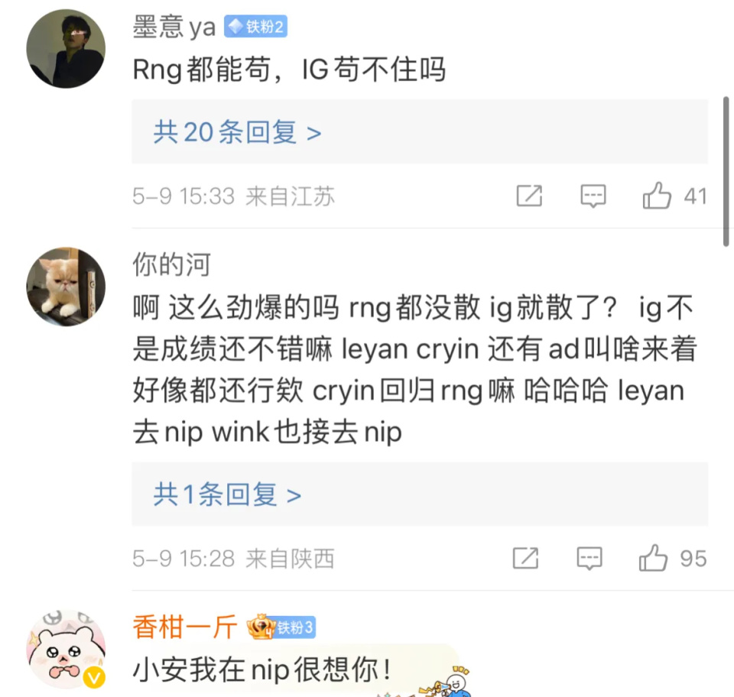The height and width of the screenshot is (697, 734).
Task: Open reply box for 墨意ya's comment
Action: 593,196
